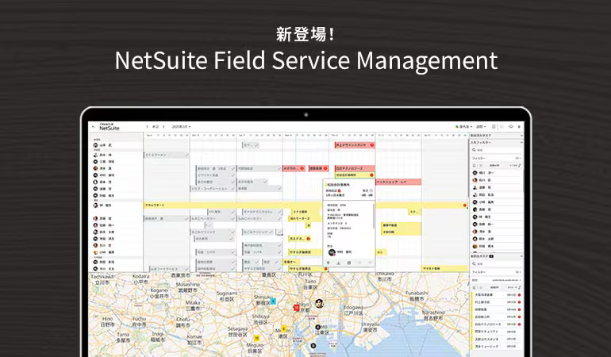Click search field in unassigned tasks panel
This screenshot has height=357, width=611.
pyautogui.click(x=498, y=264)
